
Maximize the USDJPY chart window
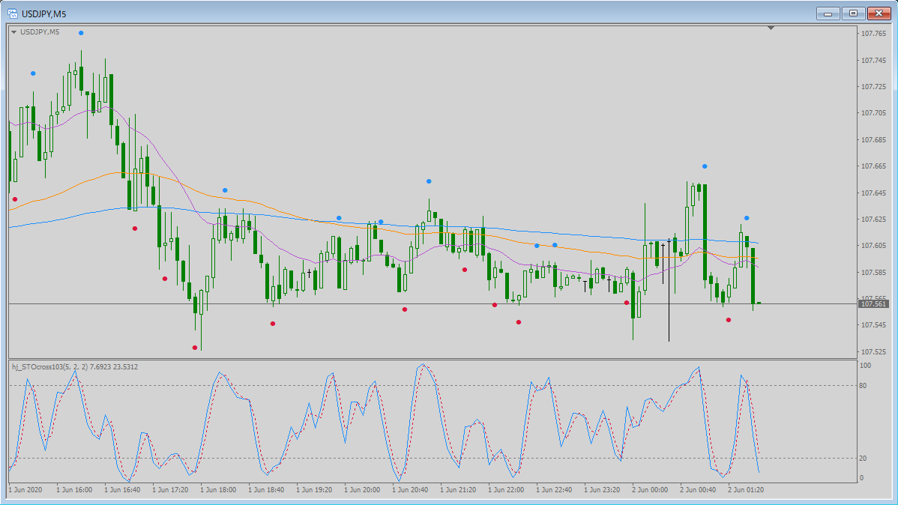point(853,13)
